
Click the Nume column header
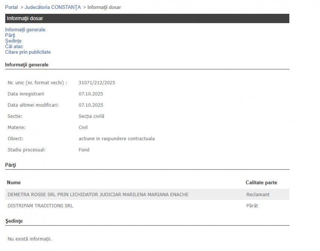tap(14, 183)
